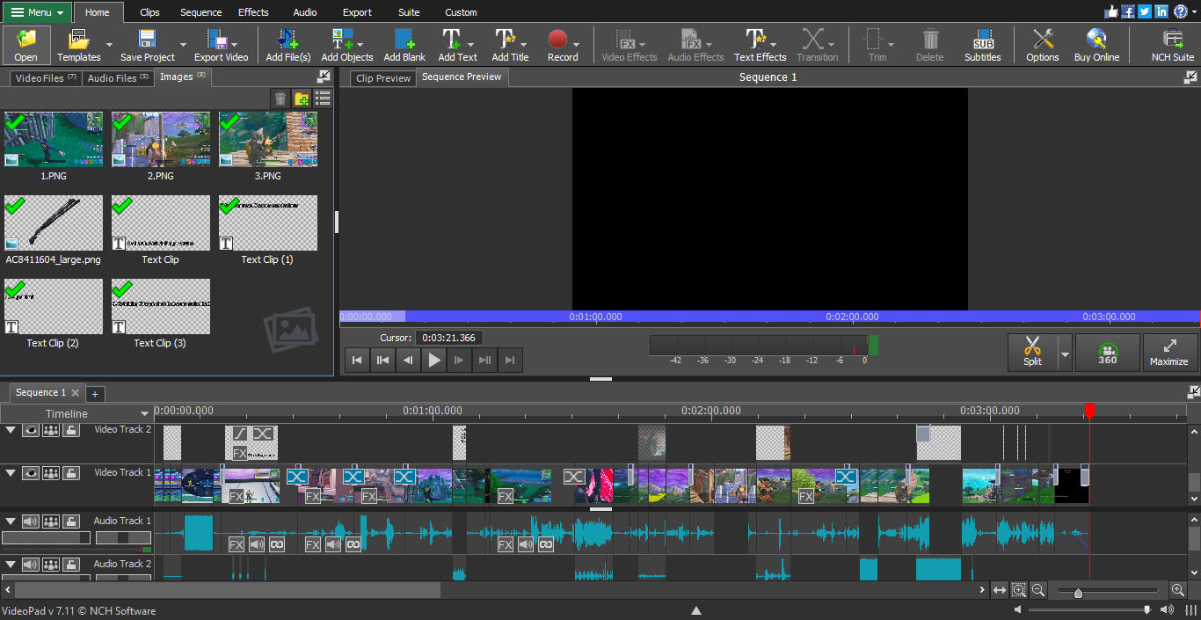Click the Add File(s) toolbar icon
Viewport: 1201px width, 620px height.
pyautogui.click(x=288, y=40)
